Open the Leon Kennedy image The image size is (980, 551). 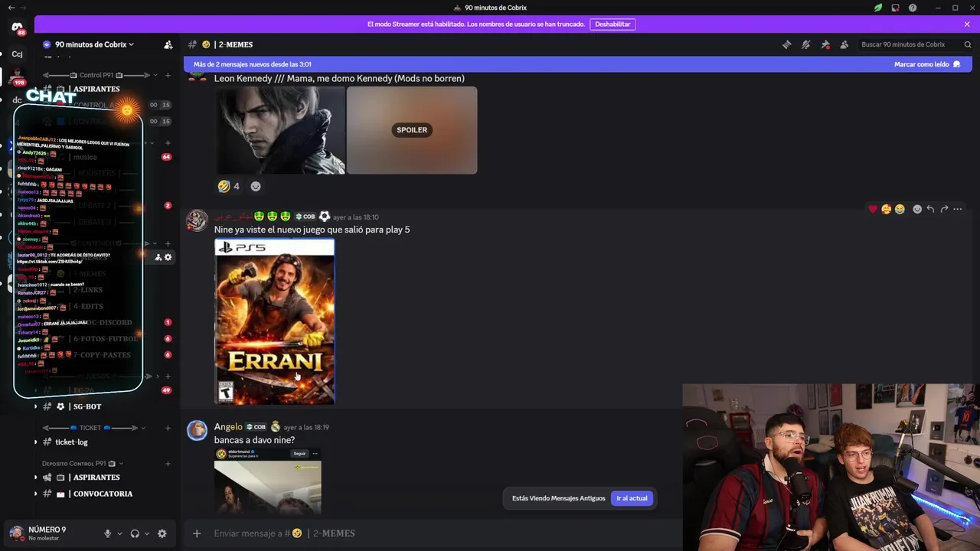pos(279,130)
